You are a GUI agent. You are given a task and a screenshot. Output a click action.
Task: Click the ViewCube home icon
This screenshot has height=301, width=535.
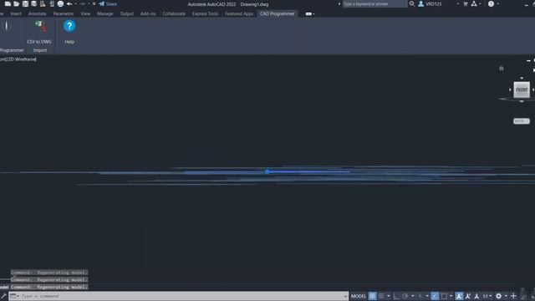click(x=502, y=69)
